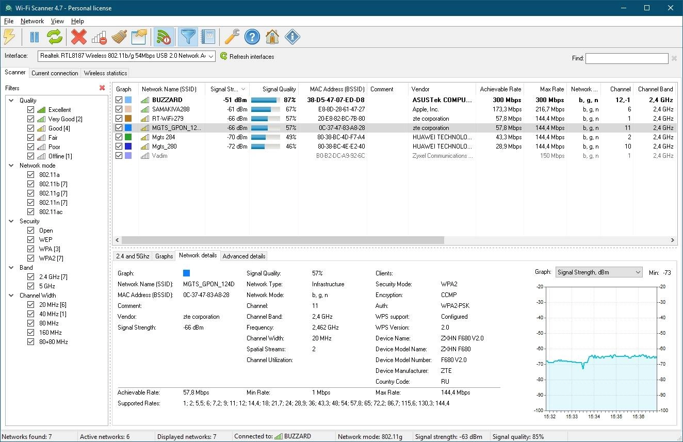Toggle the 802.11ac network mode checkbox
Viewport: 683px width, 442px height.
(x=31, y=212)
